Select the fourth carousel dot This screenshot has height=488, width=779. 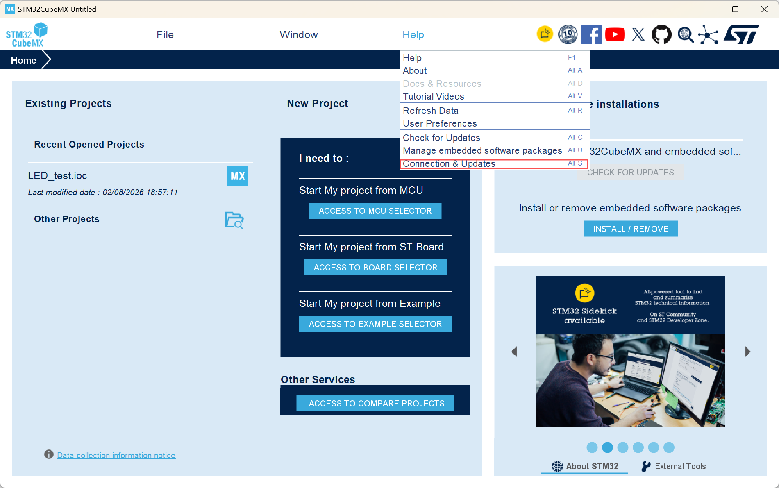pyautogui.click(x=638, y=447)
